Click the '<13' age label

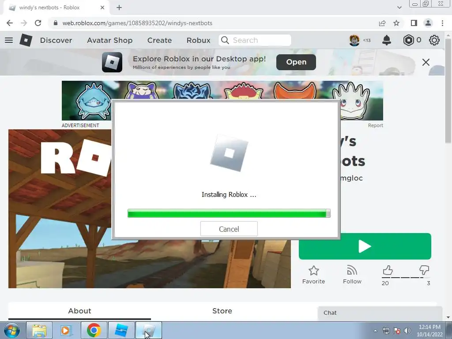(x=367, y=40)
